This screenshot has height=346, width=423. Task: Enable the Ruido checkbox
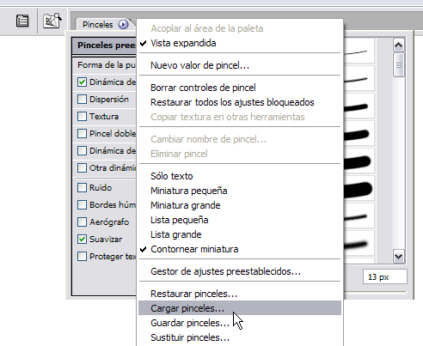(x=82, y=188)
